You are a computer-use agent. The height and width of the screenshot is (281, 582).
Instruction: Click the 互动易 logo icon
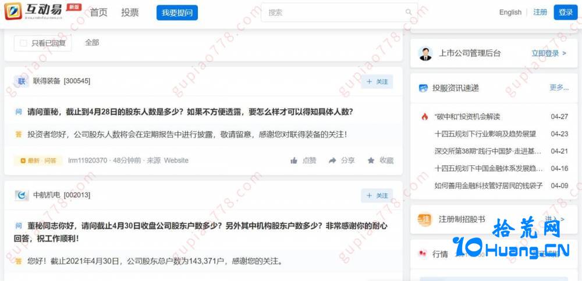coord(13,11)
